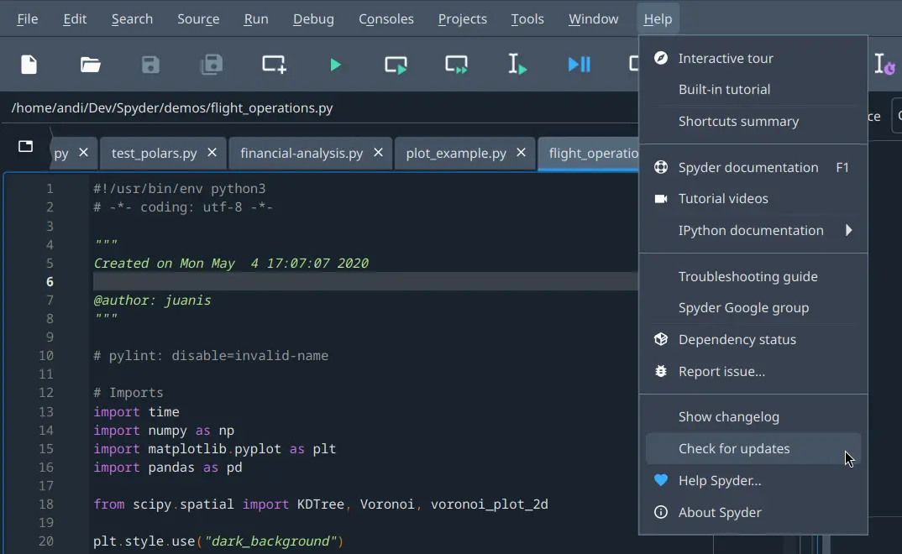
Task: Click the Dependency status cube icon
Action: [x=661, y=339]
